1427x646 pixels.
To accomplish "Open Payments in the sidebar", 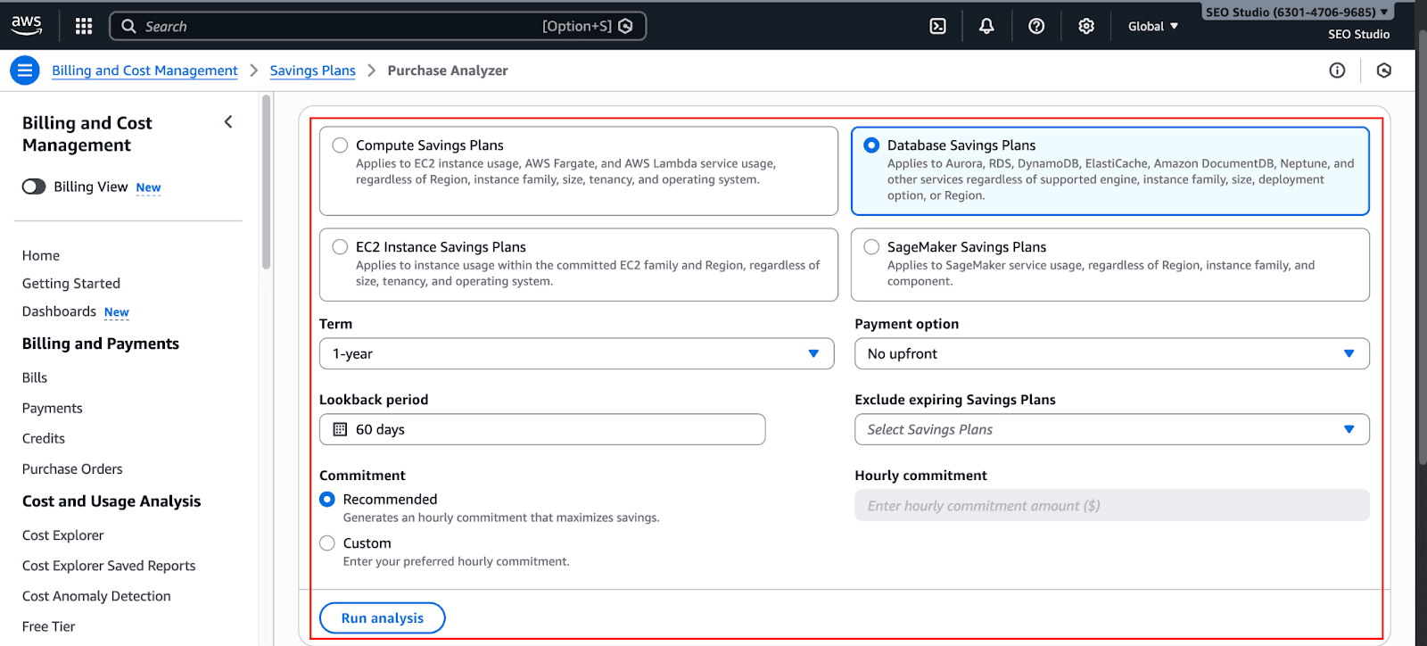I will tap(53, 408).
